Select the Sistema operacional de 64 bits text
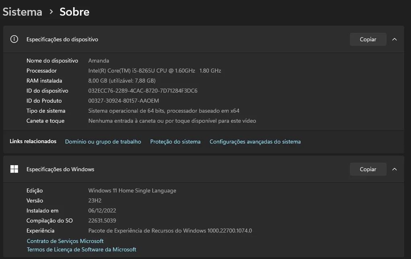This screenshot has height=259, width=411. [x=164, y=111]
